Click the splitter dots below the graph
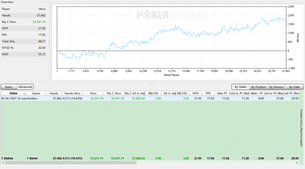Screen dimensions: 305x169 [152, 83]
